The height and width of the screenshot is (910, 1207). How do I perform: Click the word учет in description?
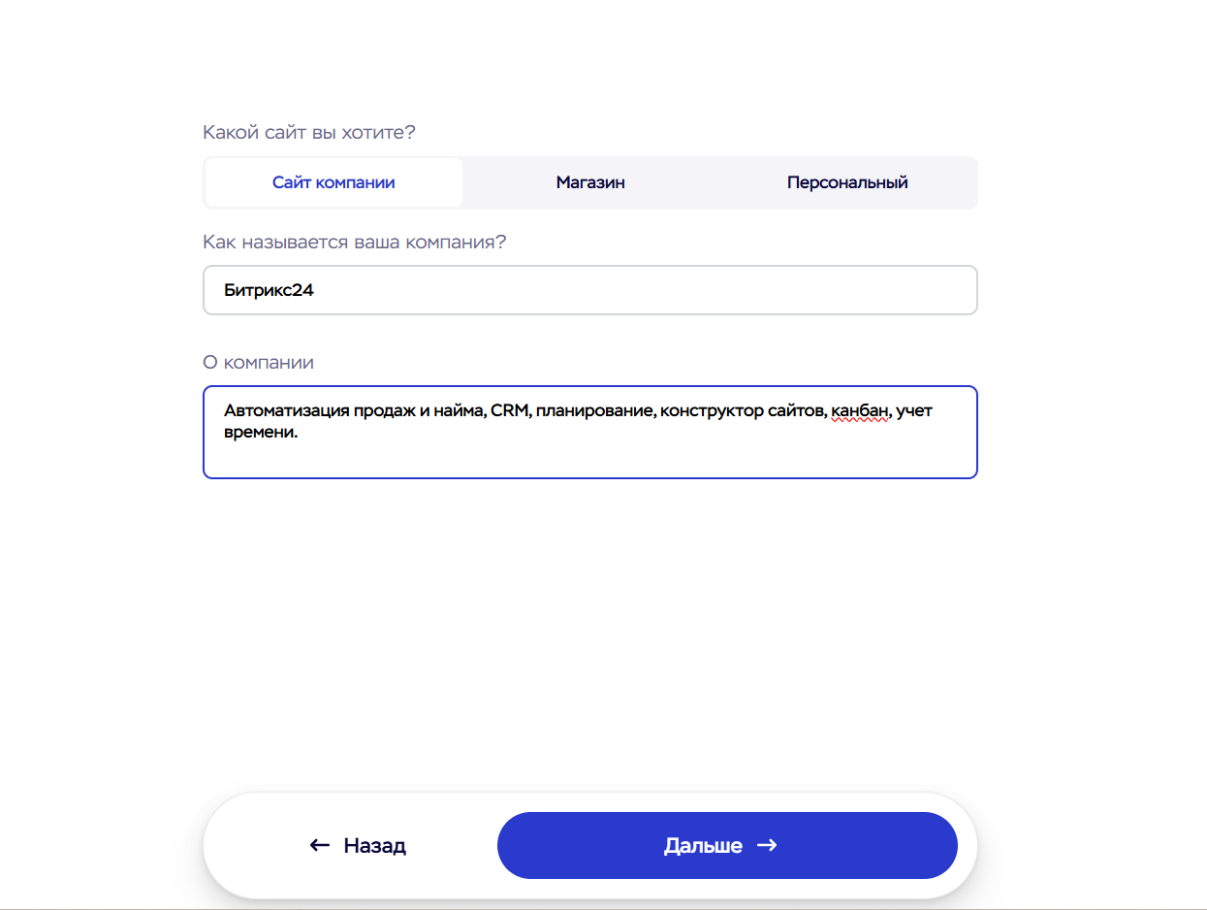(914, 410)
